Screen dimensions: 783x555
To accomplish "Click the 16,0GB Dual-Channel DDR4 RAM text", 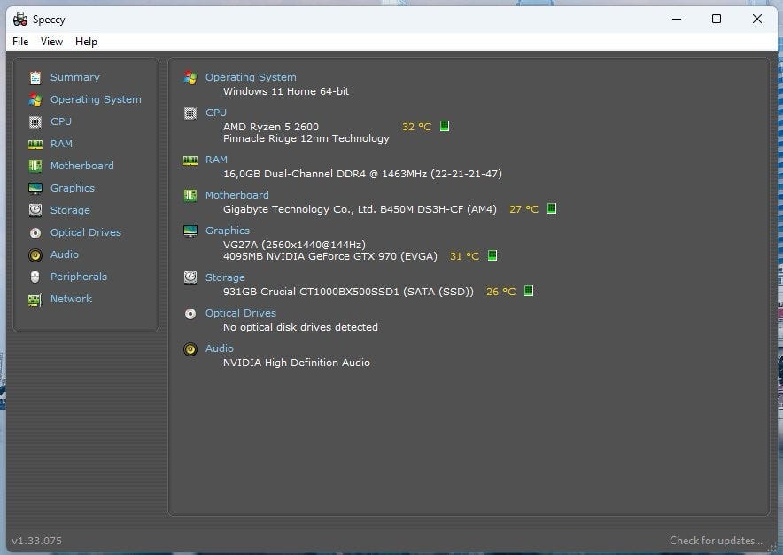I will tap(362, 174).
